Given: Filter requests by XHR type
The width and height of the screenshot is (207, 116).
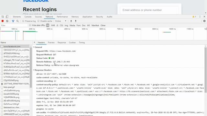Looking at the screenshot, I should click(53, 25).
